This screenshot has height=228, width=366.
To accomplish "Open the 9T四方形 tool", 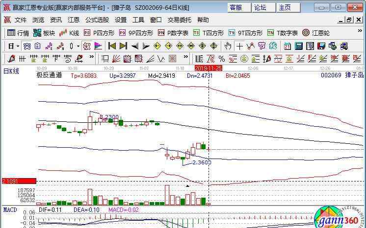I will click(245, 33).
